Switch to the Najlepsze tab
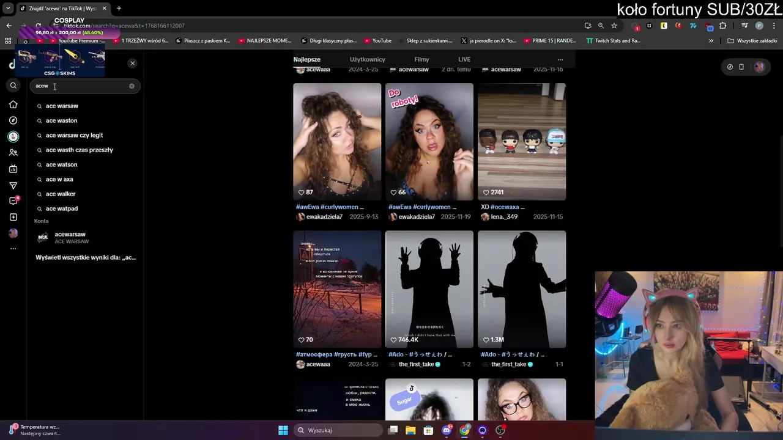 coord(306,59)
